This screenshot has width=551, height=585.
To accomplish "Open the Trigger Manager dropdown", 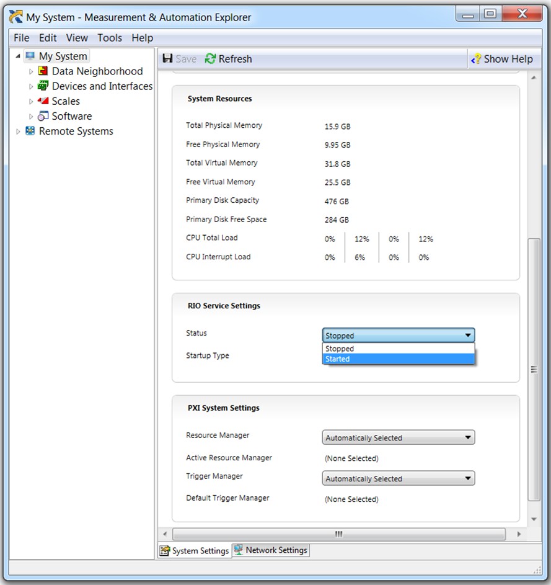I will [x=398, y=479].
